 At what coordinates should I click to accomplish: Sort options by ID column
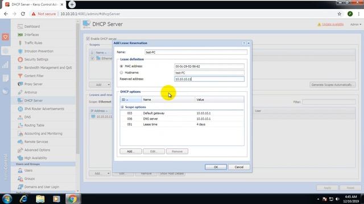131,100
